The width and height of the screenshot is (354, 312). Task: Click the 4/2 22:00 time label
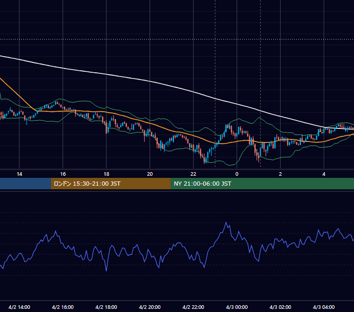(x=193, y=307)
